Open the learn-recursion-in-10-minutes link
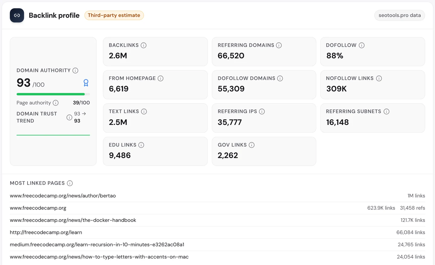The width and height of the screenshot is (435, 265). pos(97,245)
